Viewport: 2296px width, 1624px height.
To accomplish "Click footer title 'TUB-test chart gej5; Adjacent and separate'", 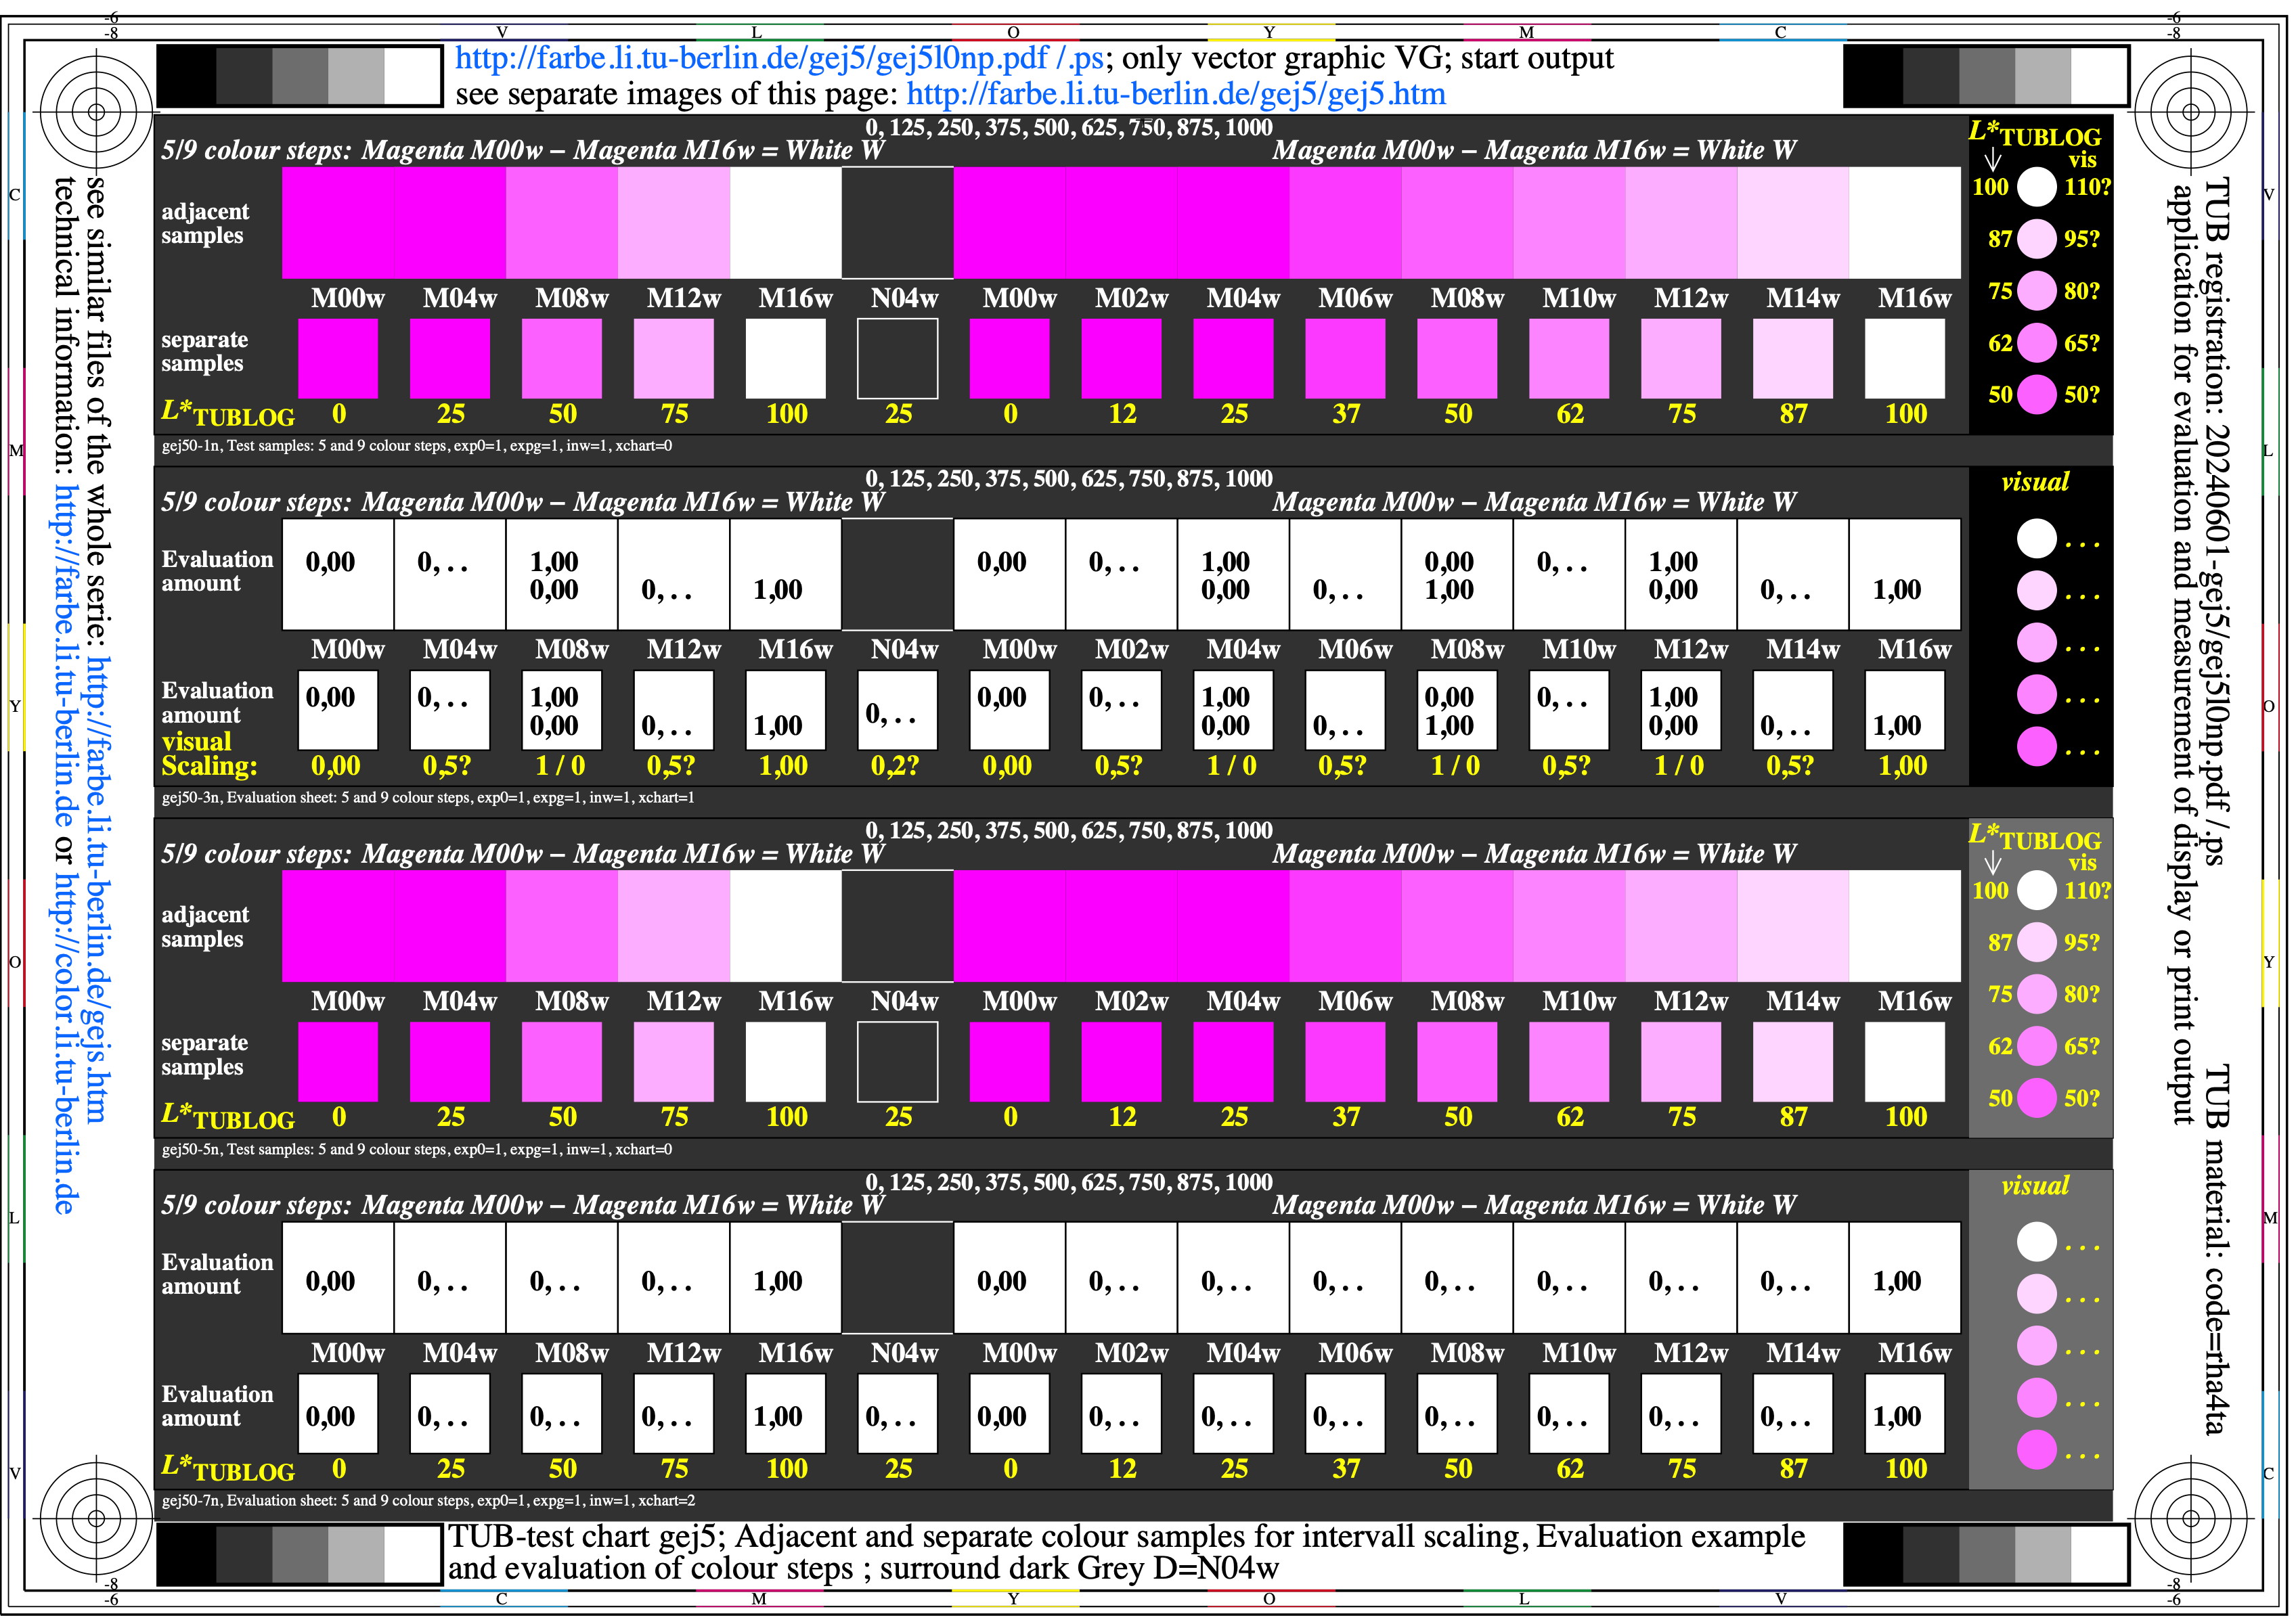I will click(x=1126, y=1537).
